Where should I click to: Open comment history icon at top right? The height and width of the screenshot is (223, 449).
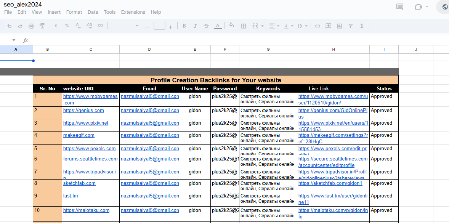click(399, 7)
